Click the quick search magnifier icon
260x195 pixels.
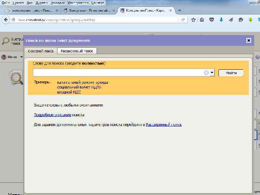pyautogui.click(x=5, y=41)
